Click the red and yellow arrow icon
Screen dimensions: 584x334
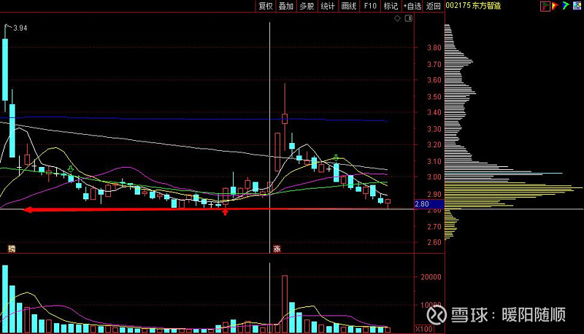[555, 6]
